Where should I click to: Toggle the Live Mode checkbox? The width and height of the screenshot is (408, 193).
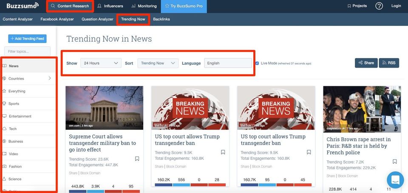pyautogui.click(x=257, y=63)
